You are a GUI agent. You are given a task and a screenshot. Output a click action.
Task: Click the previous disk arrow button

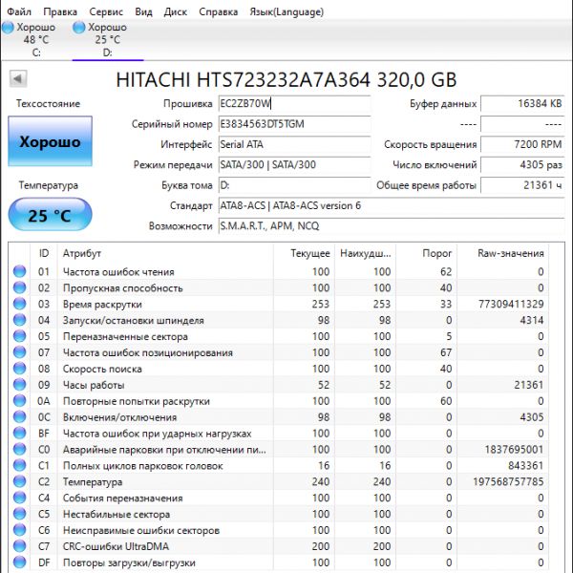(x=18, y=78)
